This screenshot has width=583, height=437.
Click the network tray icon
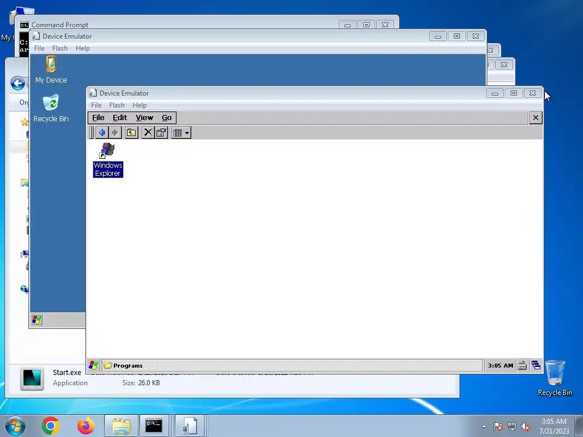(x=512, y=426)
